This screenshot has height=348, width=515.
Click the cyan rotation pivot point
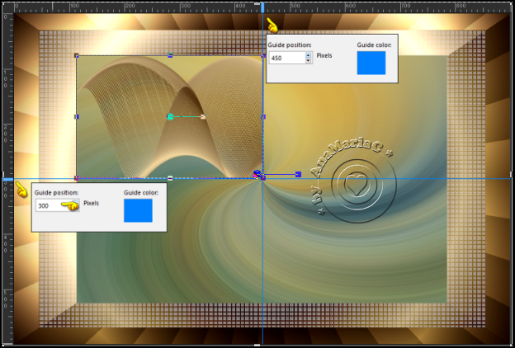[x=170, y=116]
